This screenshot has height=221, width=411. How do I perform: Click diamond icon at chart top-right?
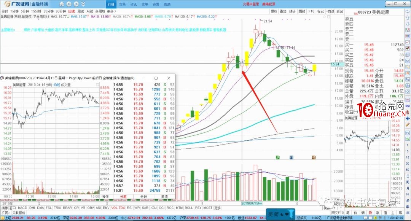(325, 17)
